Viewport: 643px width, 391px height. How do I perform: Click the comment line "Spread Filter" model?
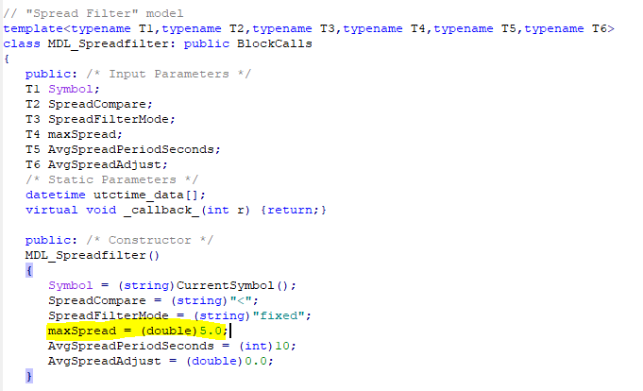pos(93,13)
